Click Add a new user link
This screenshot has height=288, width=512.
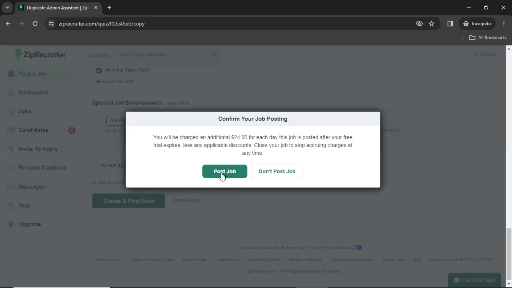(115, 81)
